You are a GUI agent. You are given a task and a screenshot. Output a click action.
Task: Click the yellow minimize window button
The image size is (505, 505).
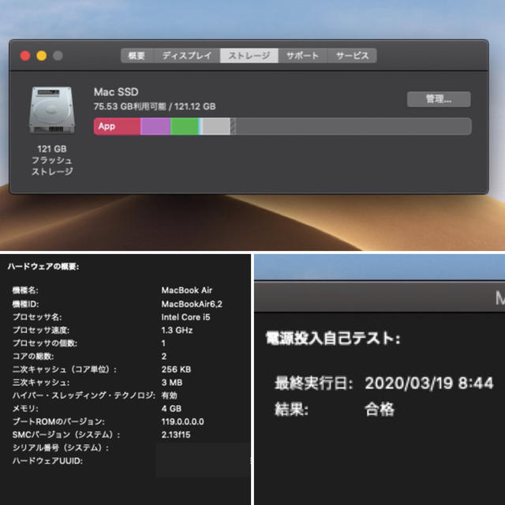(41, 56)
